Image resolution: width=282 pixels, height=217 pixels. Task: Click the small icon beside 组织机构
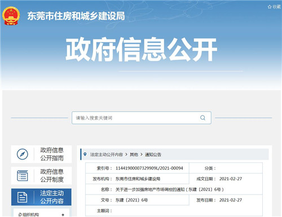point(20,215)
